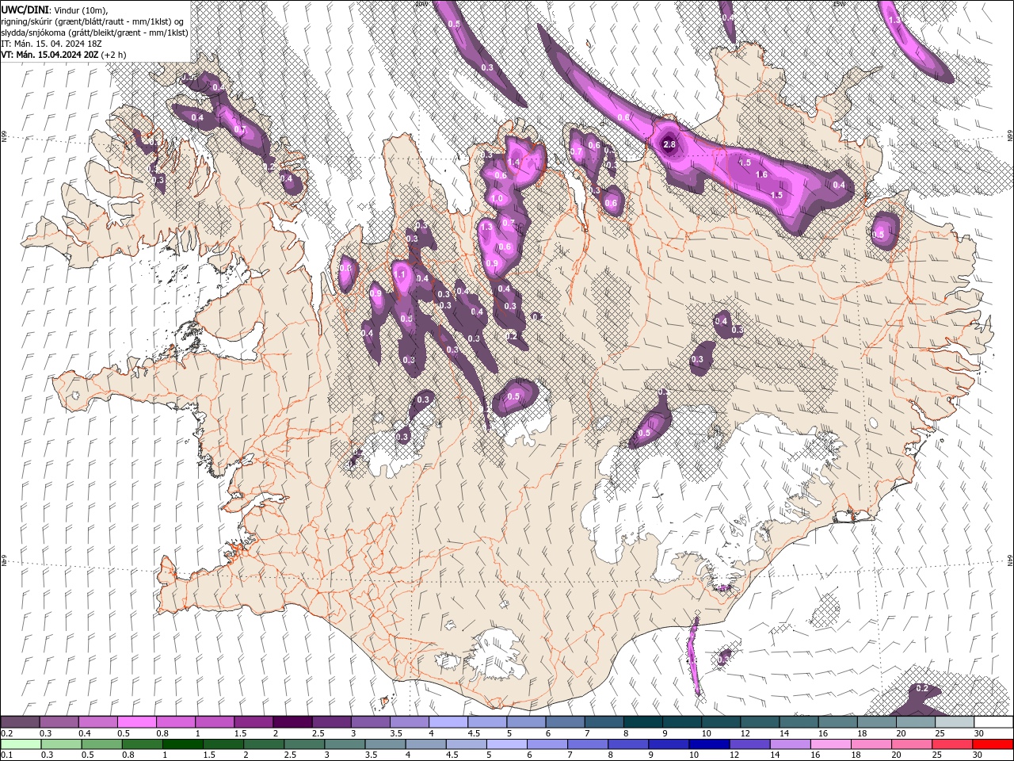This screenshot has width=1014, height=761.
Task: Click the pale green 0.1 swatch in lower legend
Action: tap(21, 744)
